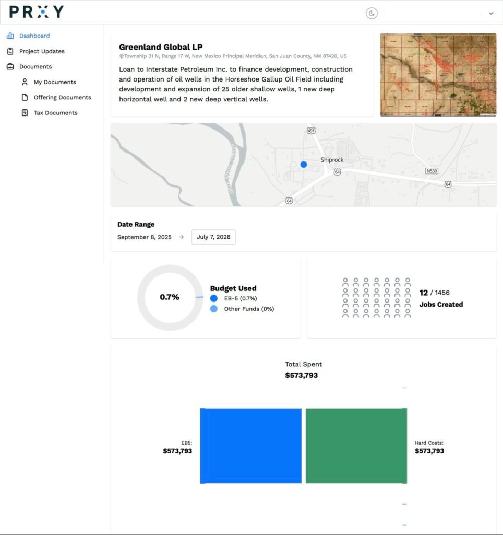The width and height of the screenshot is (503, 535).
Task: Click the 12 / 1456 jobs count
Action: coord(435,293)
